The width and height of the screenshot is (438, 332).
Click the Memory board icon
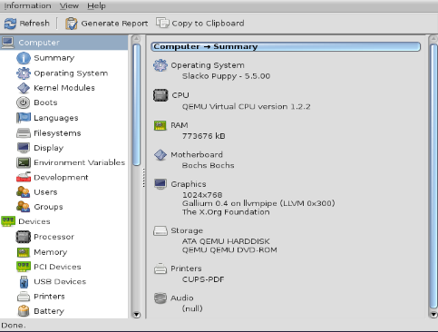24,252
